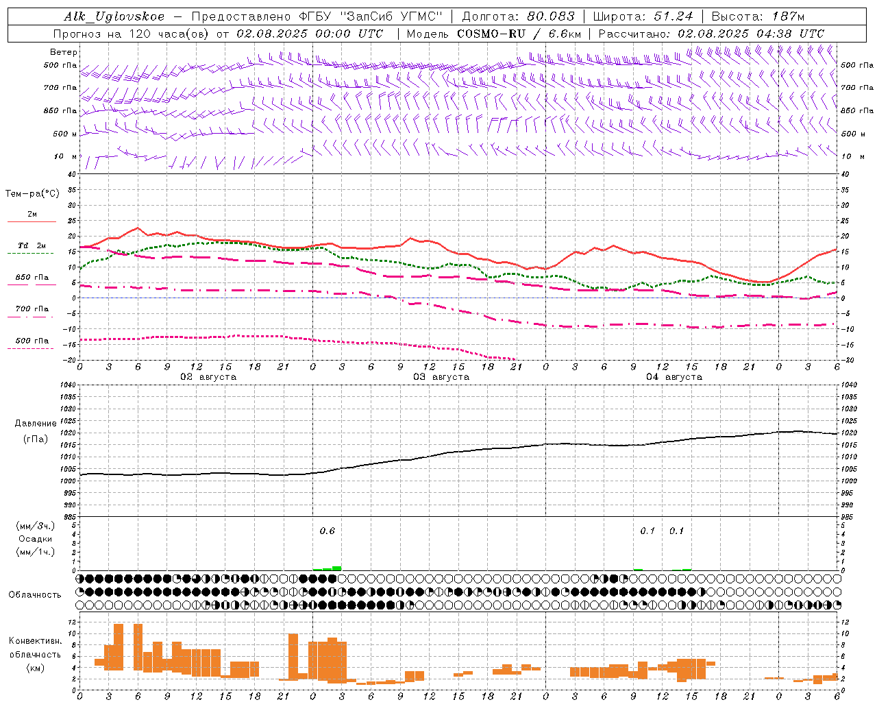877x702 pixels.
Task: Click the Облачность panel label
Action: (x=35, y=595)
